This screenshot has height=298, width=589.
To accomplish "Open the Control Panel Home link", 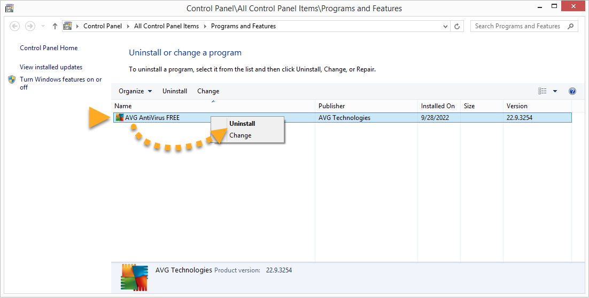I will tap(49, 48).
